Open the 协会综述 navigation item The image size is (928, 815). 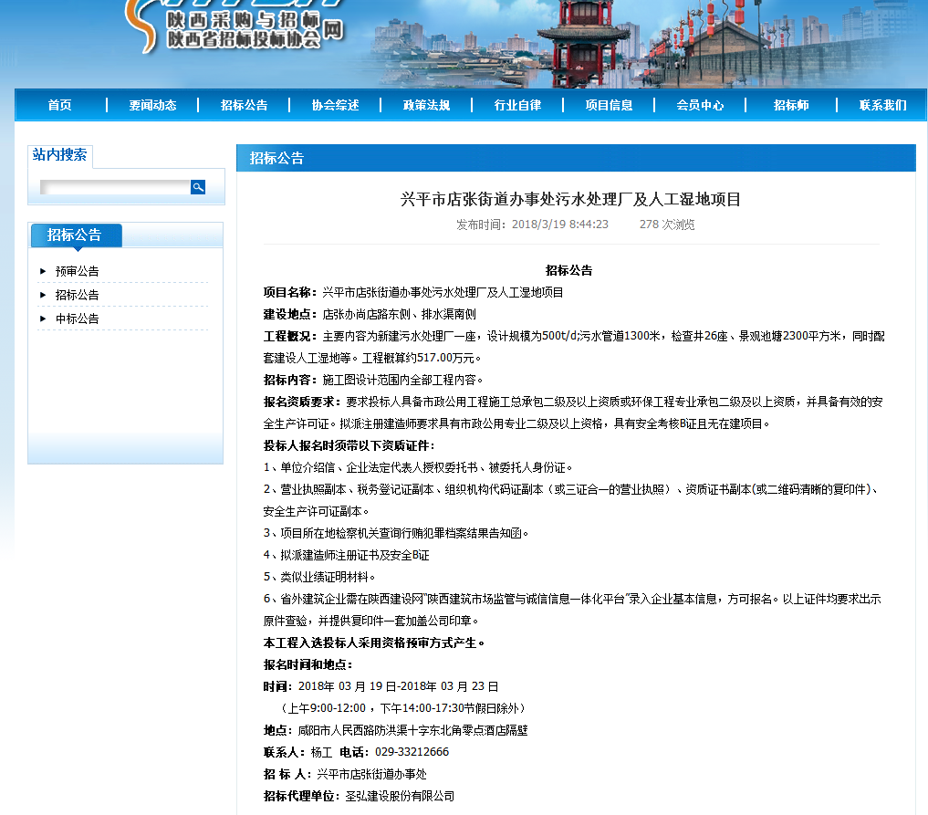[x=335, y=105]
